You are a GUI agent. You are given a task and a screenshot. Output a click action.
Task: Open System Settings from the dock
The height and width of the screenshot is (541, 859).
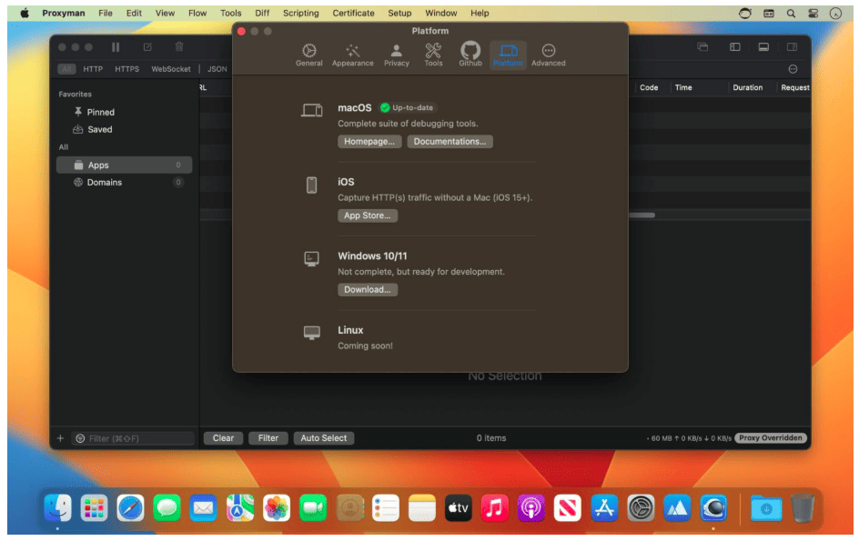pos(641,508)
